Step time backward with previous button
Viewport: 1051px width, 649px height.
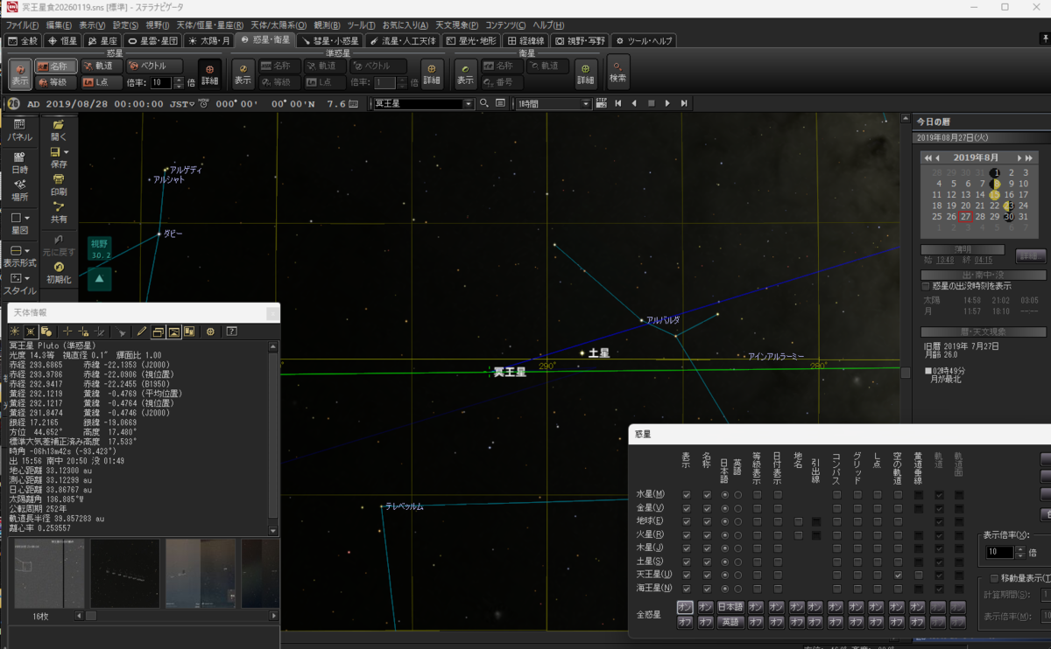634,103
